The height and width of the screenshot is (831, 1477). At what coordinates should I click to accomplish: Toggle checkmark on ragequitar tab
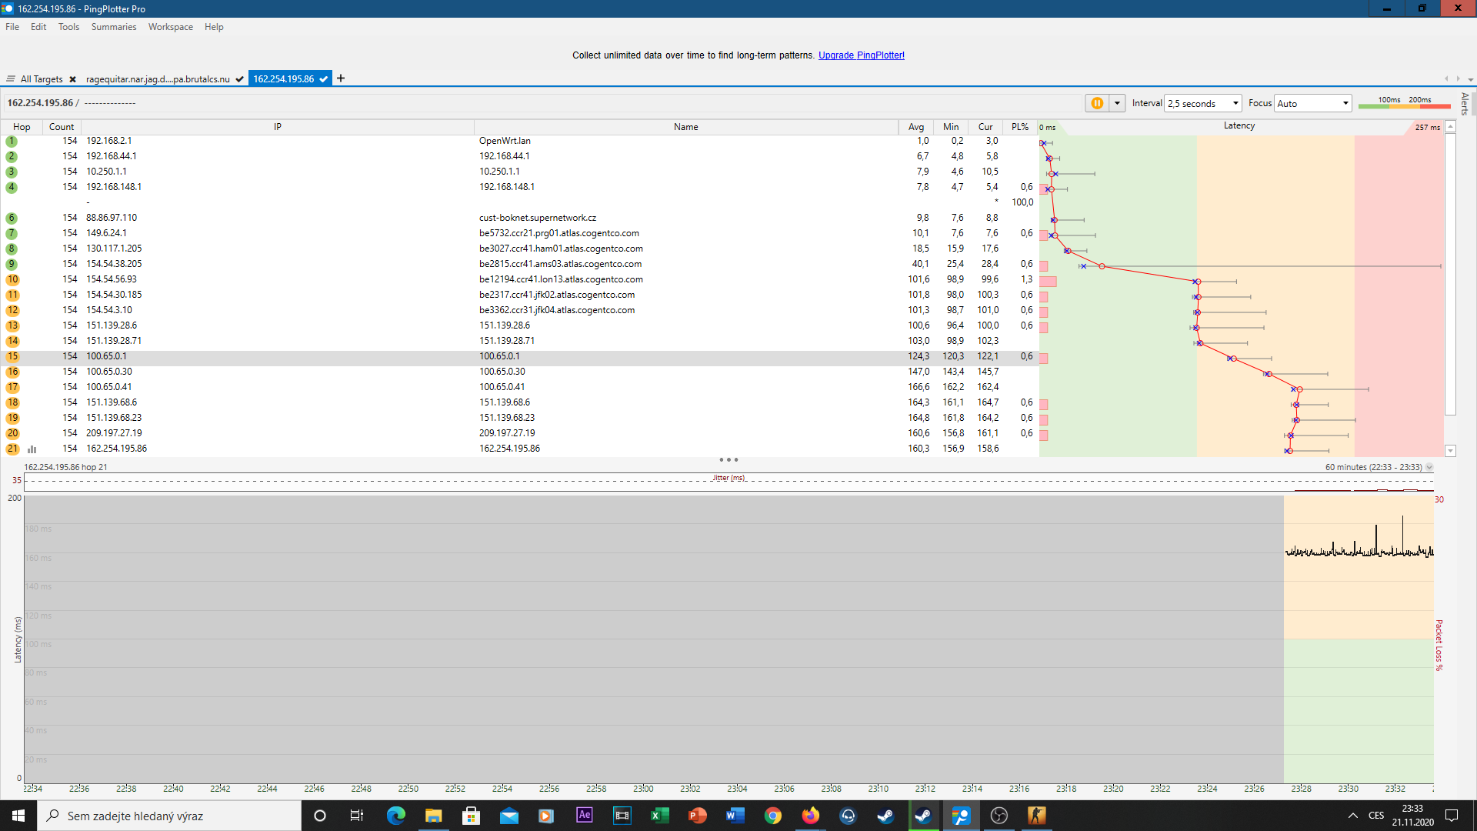click(240, 79)
